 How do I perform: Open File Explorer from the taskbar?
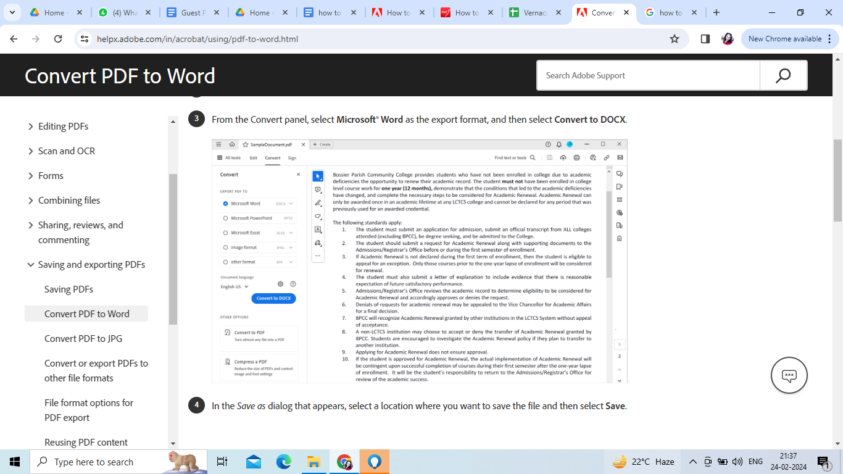(x=314, y=462)
